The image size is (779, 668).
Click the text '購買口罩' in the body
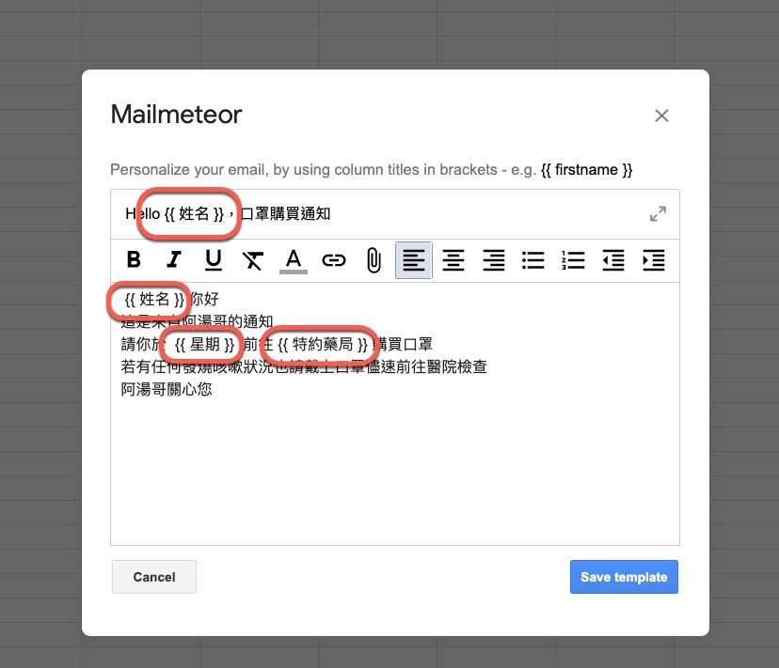(x=403, y=344)
